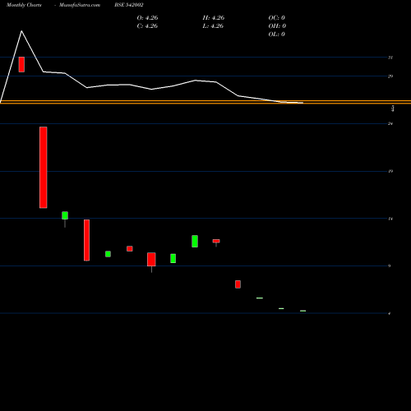Click the tallest red candlestick below 24
Viewport: 411px width, 411px height.
coord(44,168)
